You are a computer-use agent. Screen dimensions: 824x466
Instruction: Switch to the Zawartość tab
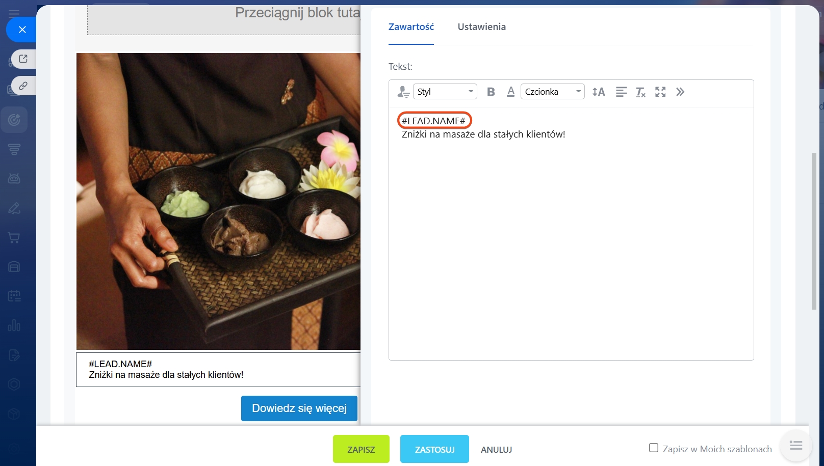click(411, 27)
